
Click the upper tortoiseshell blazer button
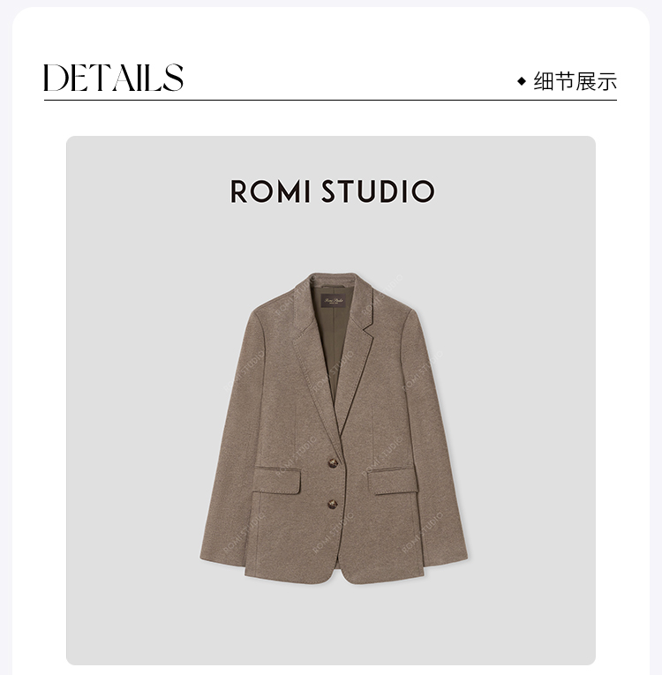pos(333,463)
